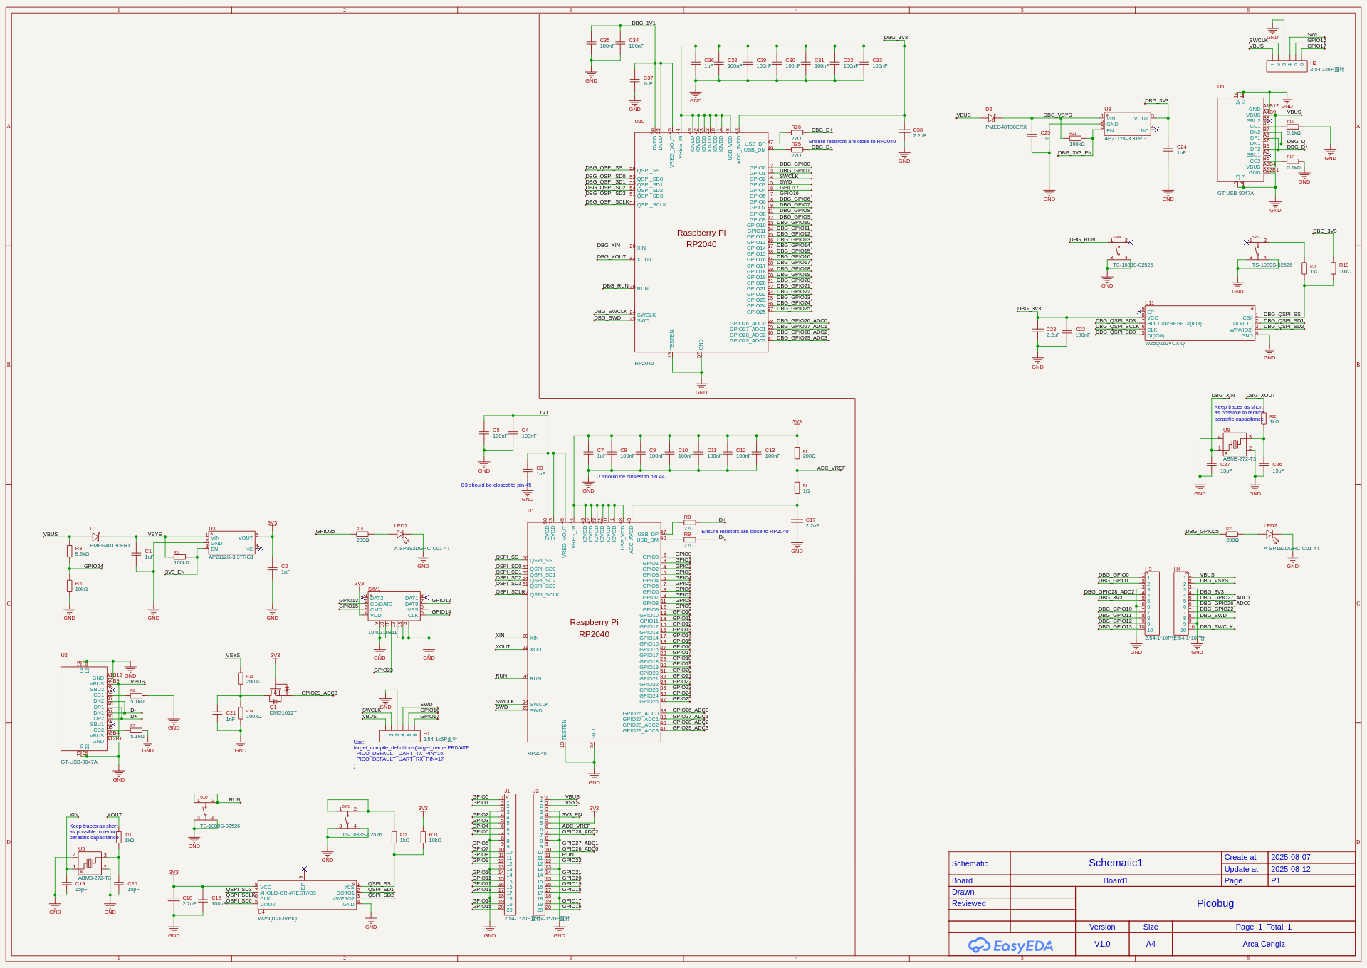Screen dimensions: 1367x968
Task: Click the "DBG_1V1" net label at top
Action: coord(643,23)
